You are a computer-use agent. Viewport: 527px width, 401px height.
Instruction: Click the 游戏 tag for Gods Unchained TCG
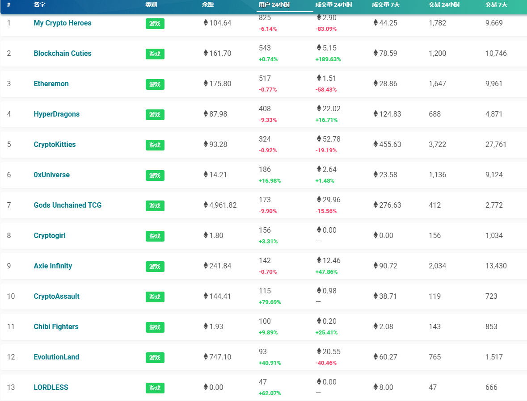pyautogui.click(x=155, y=205)
